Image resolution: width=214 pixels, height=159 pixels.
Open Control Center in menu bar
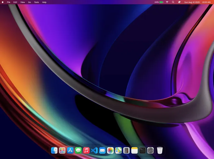[x=179, y=2]
